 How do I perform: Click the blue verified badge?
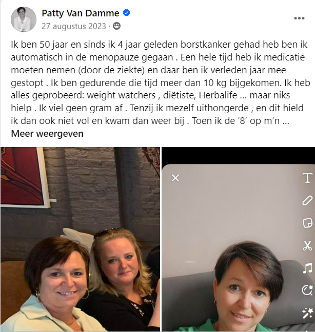pos(127,13)
